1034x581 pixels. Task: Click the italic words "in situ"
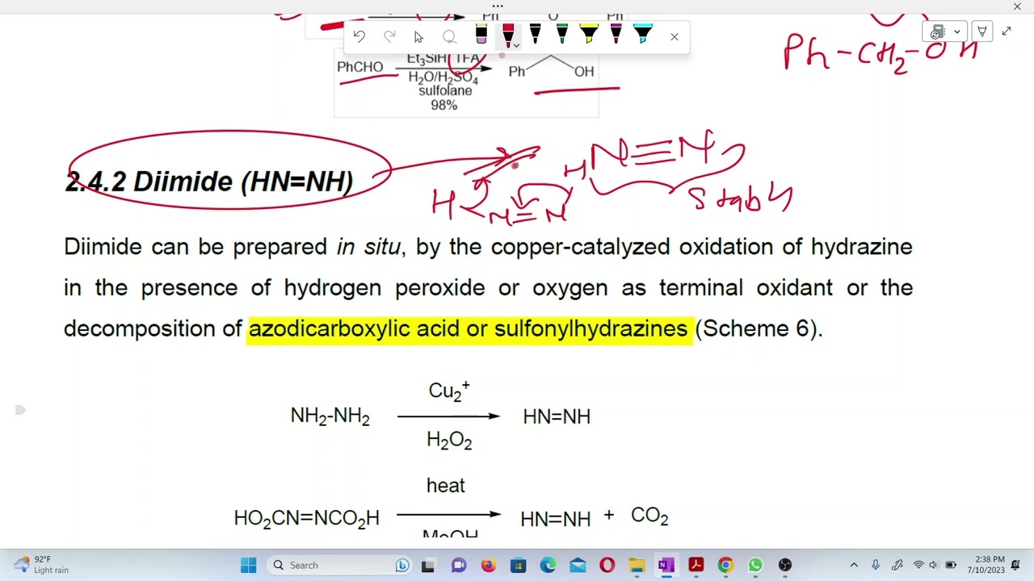[x=368, y=247]
